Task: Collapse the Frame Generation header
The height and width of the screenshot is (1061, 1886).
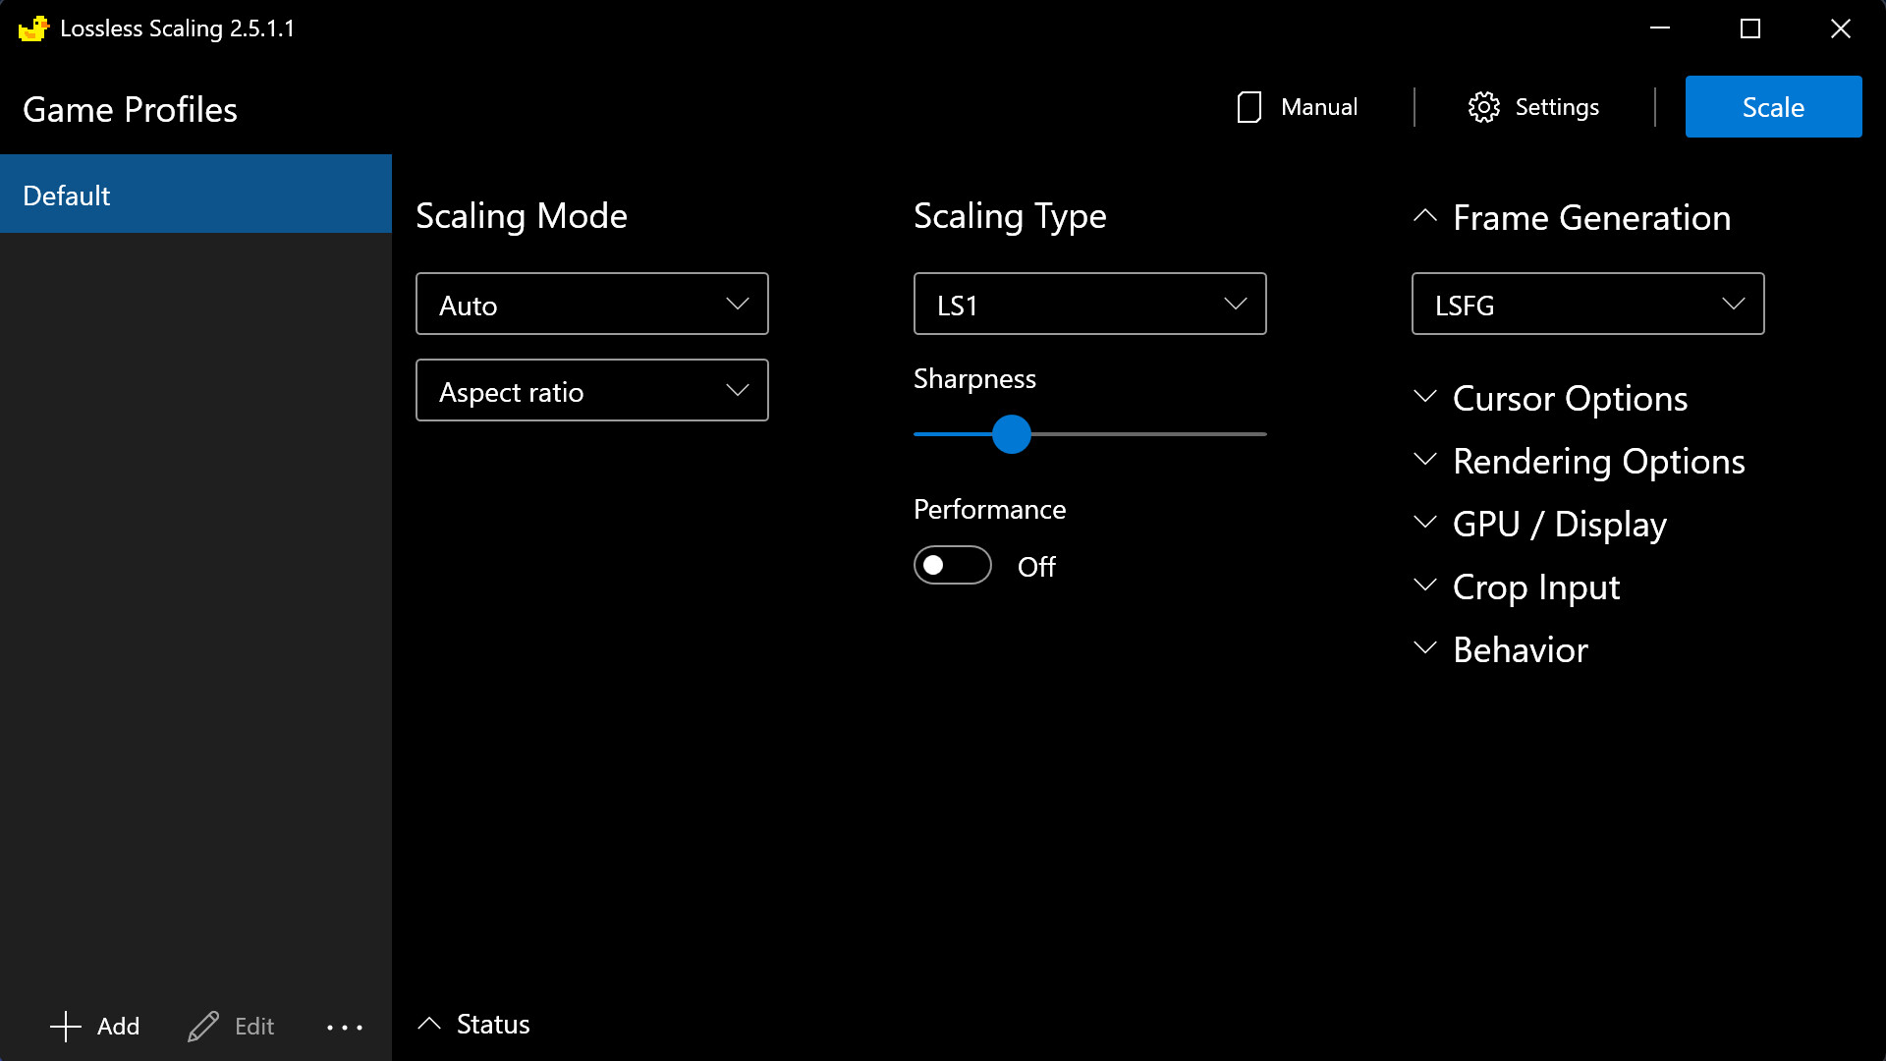Action: pyautogui.click(x=1426, y=216)
